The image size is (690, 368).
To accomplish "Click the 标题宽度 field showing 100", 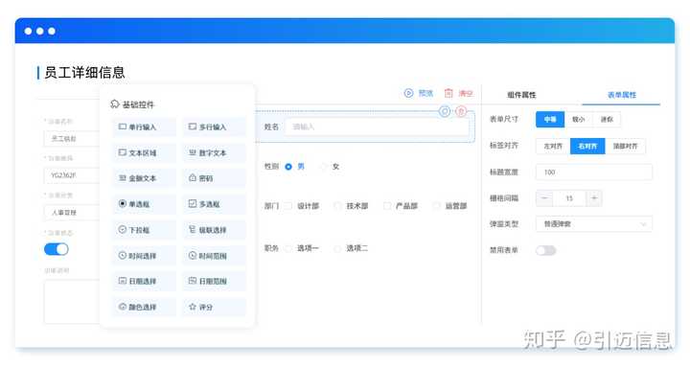I will [x=593, y=172].
